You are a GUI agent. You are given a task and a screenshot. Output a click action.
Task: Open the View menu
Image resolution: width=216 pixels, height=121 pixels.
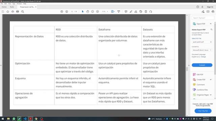[9, 4]
